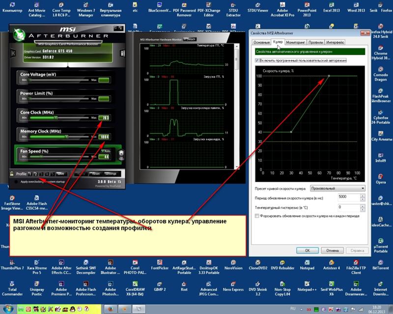Toggle the profile lock icon in Afterburner
The width and height of the screenshot is (393, 314).
(x=12, y=174)
